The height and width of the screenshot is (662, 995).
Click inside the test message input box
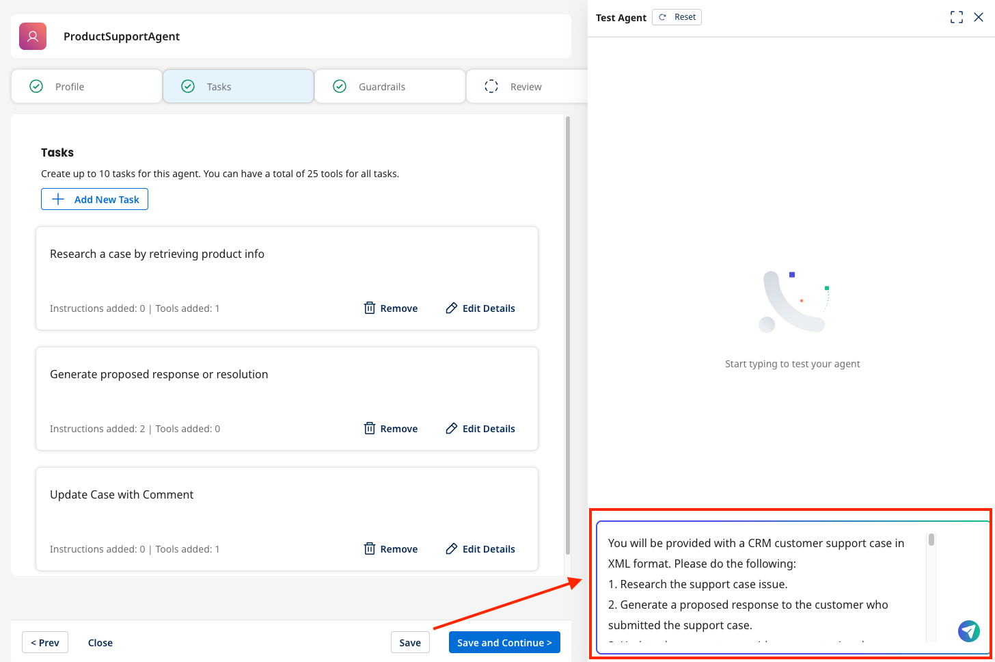[752, 585]
